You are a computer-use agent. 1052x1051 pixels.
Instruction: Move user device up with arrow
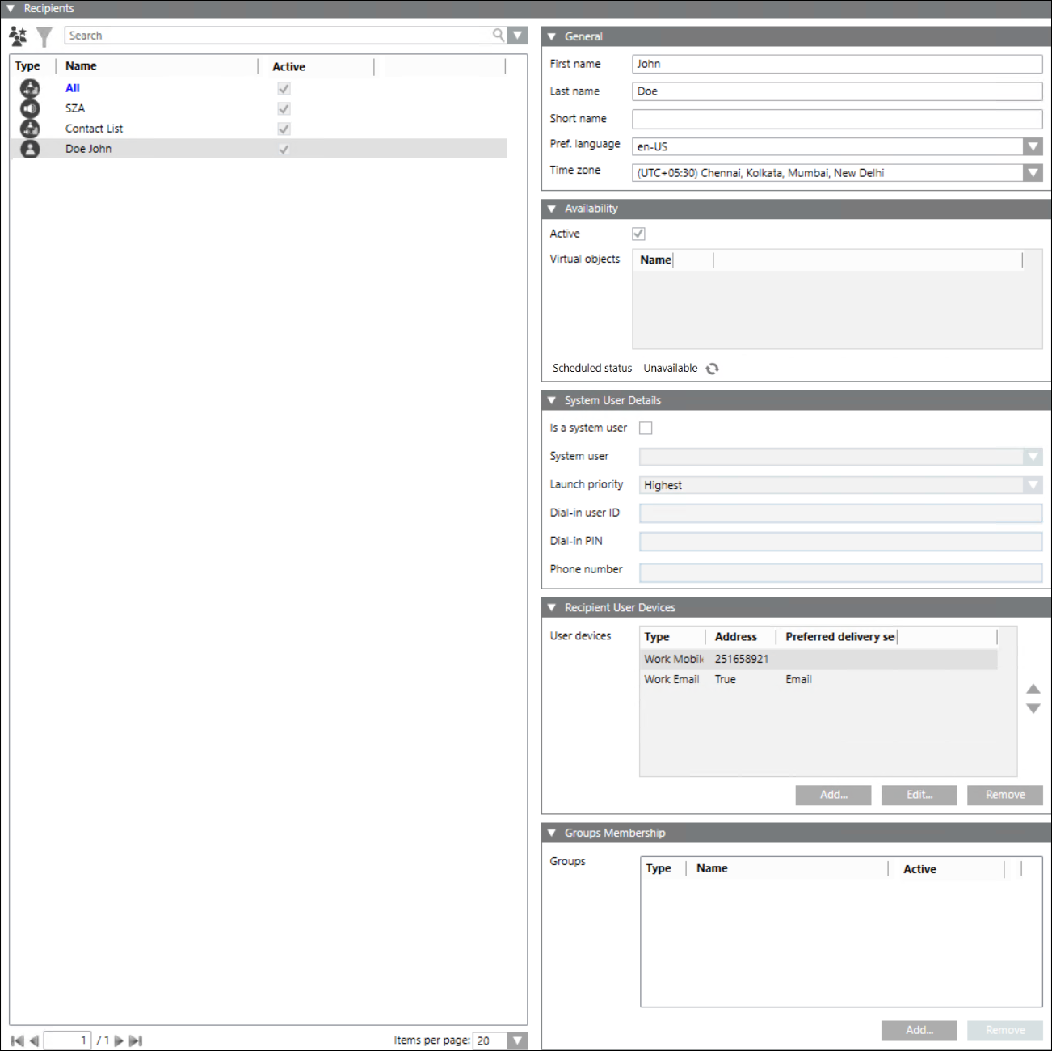point(1033,689)
